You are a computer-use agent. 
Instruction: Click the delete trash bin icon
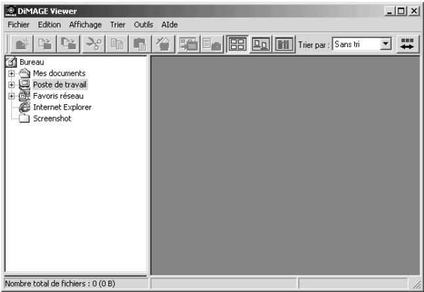point(163,44)
